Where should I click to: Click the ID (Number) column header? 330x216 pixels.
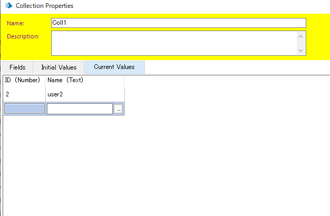point(23,80)
